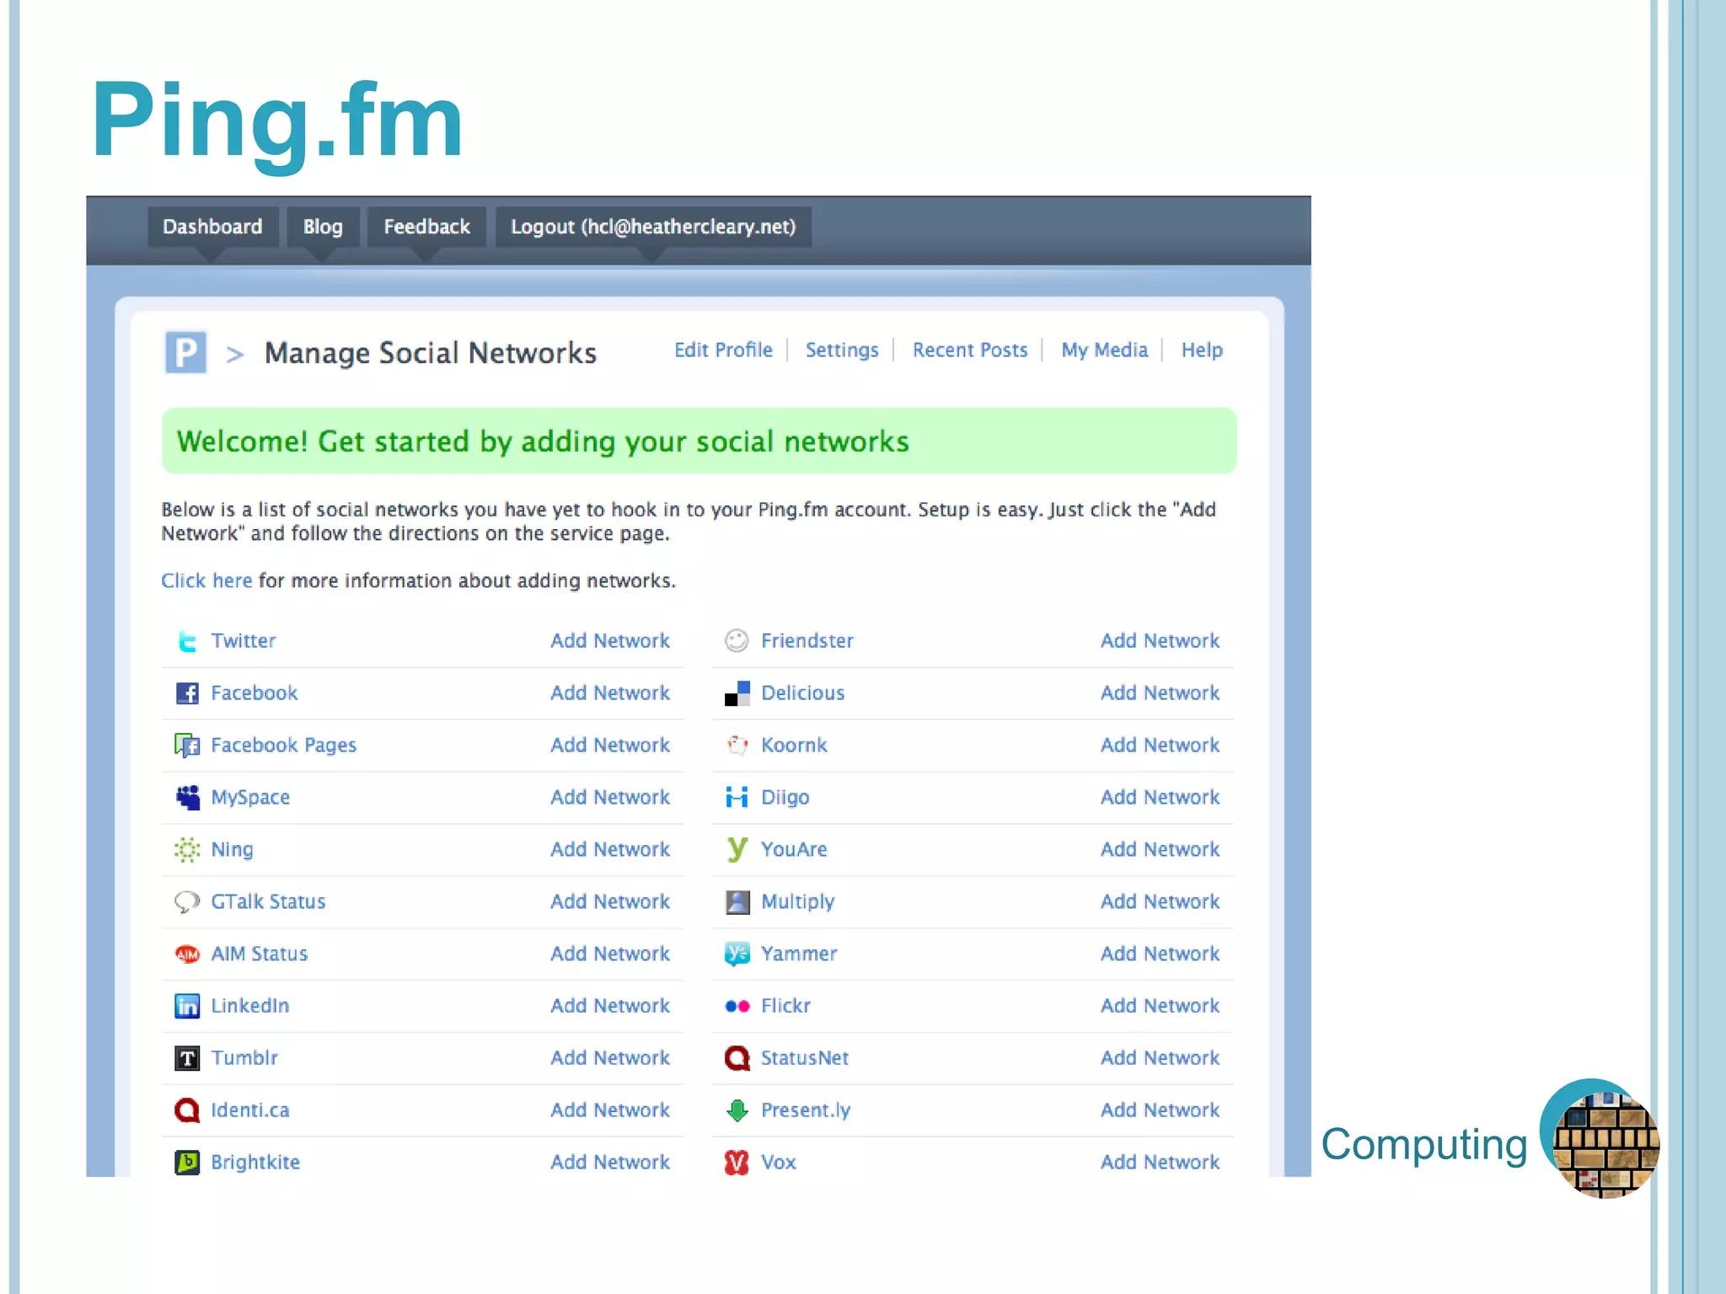1726x1294 pixels.
Task: Open the Feedback tab
Action: 426,227
